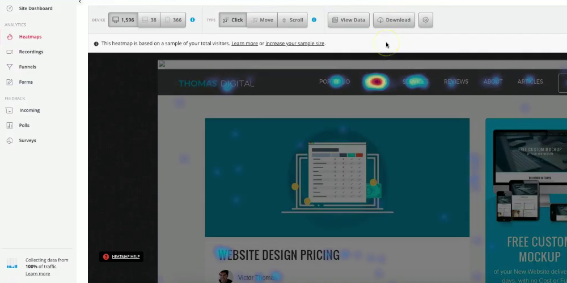Image resolution: width=567 pixels, height=283 pixels.
Task: Open the Heatmap Help button
Action: click(121, 256)
